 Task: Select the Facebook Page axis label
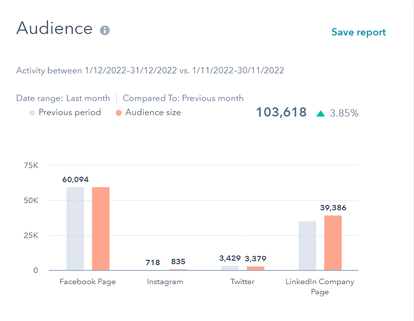point(88,282)
